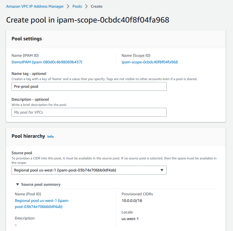
Task: Click Info next to Pool hierarchy
Action: [50, 136]
